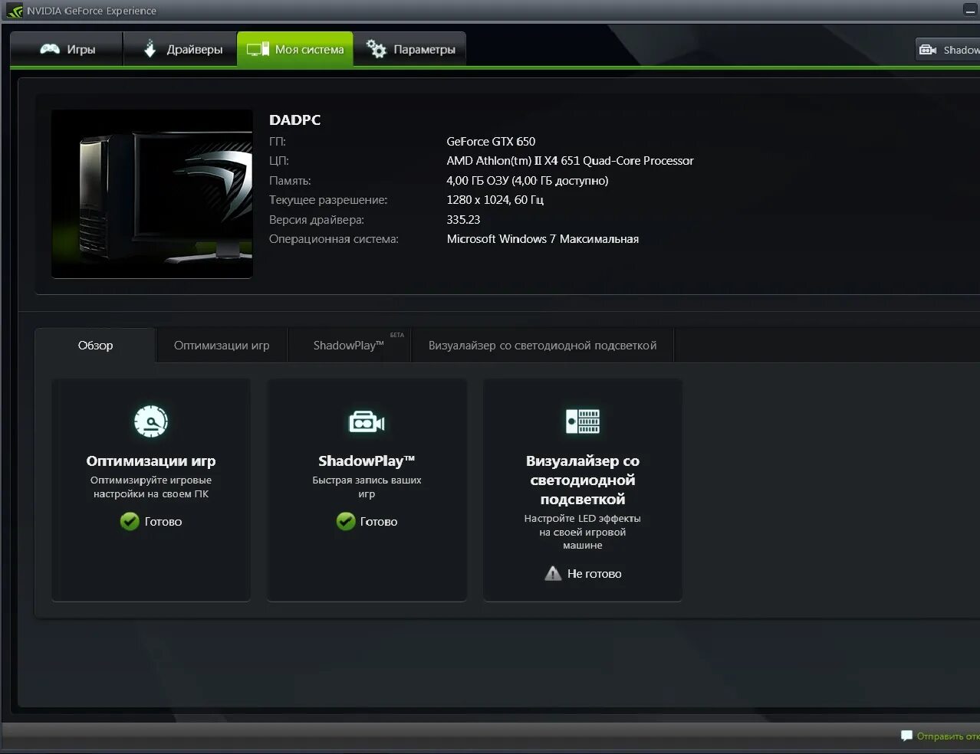Image resolution: width=980 pixels, height=754 pixels.
Task: Select the Моя система tab
Action: coord(295,49)
